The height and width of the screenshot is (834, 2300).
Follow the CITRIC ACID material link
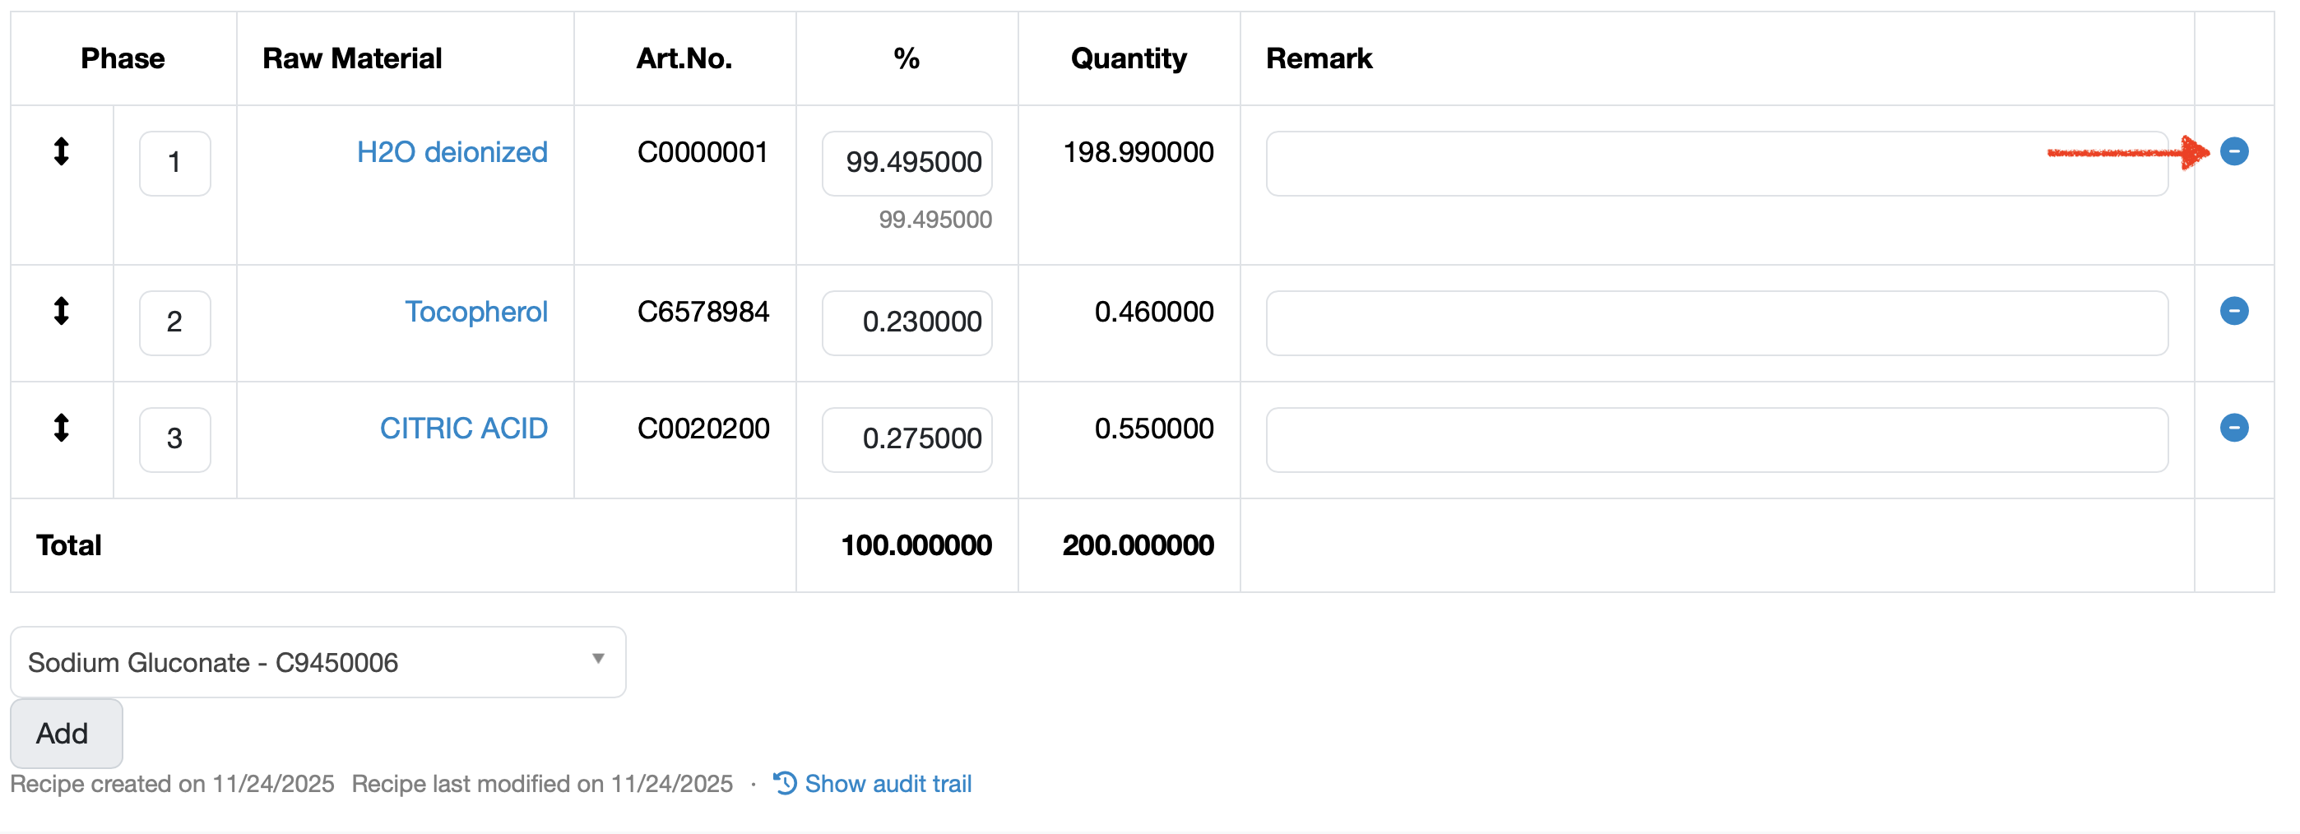tap(463, 429)
